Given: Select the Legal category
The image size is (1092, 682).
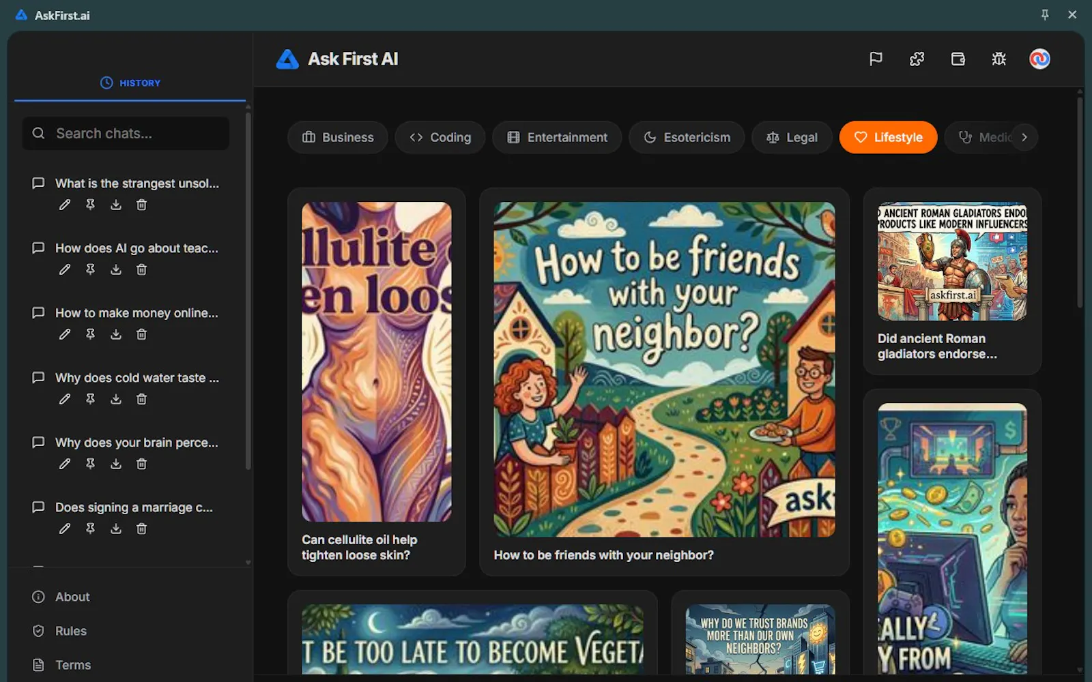Looking at the screenshot, I should (792, 137).
